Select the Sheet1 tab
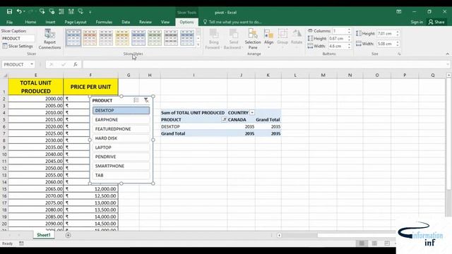Screen dimensions: 452x254 coord(44,235)
